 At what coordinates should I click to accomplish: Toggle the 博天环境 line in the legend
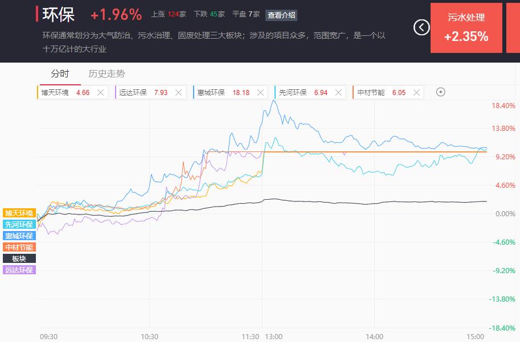pos(19,213)
